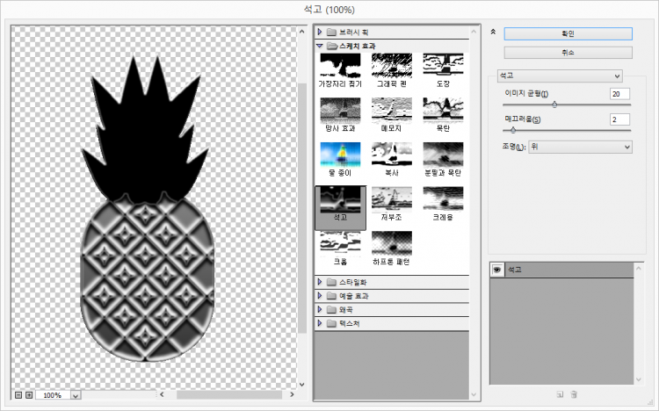Delete effect layer with trash icon
The width and height of the screenshot is (659, 411).
coord(573,394)
